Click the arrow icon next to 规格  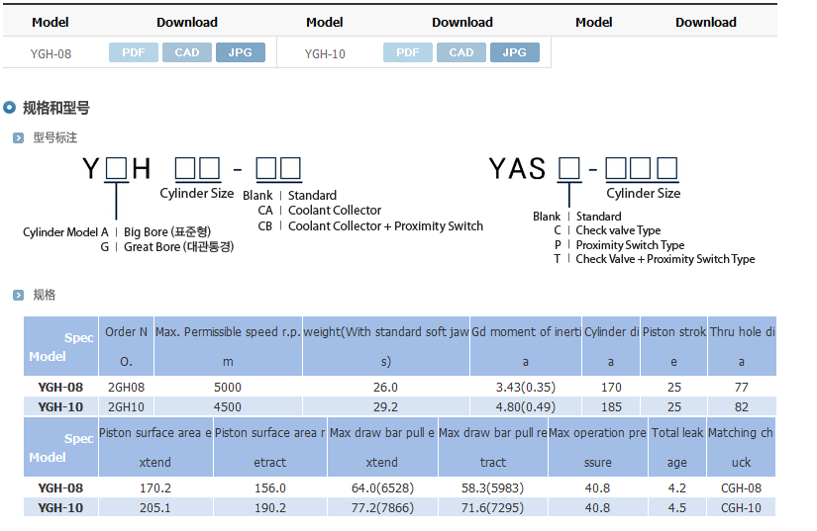click(x=18, y=296)
